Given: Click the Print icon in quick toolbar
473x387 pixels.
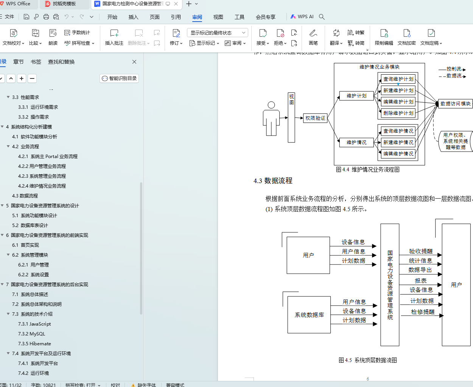Looking at the screenshot, I should tap(46, 17).
